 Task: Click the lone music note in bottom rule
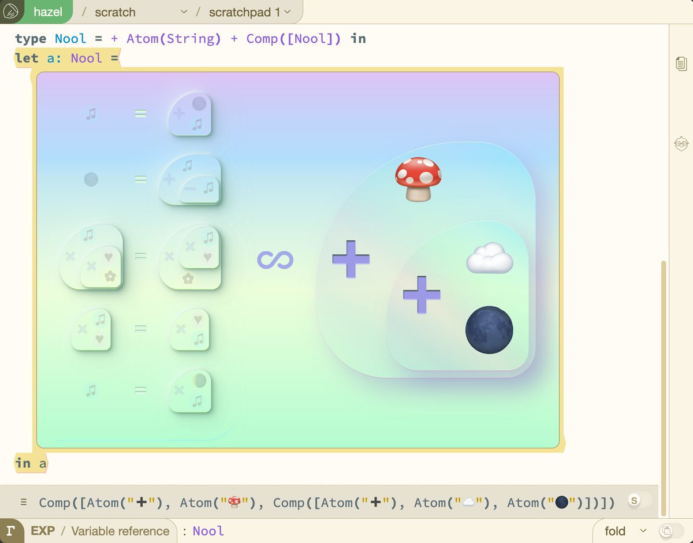[91, 391]
